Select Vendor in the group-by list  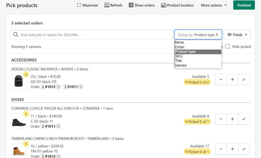pyautogui.click(x=181, y=65)
